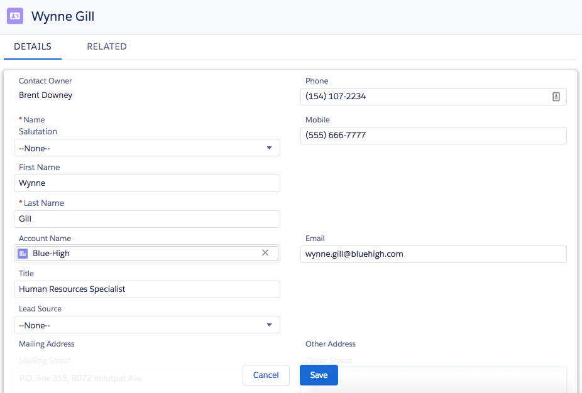The image size is (582, 393).
Task: Click into the First Name field
Action: point(146,183)
